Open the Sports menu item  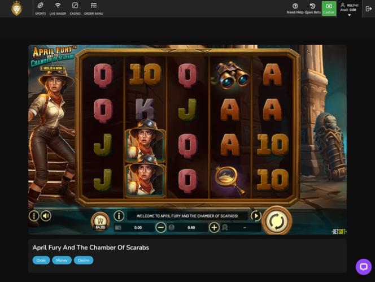click(x=41, y=8)
